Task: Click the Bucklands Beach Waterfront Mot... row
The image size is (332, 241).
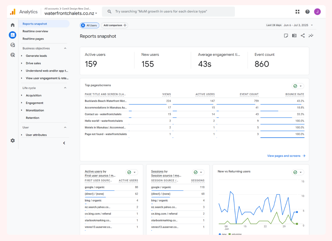Action: point(194,101)
